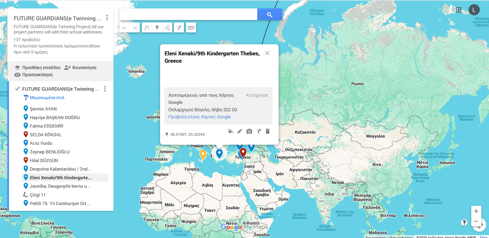Click inside the map search field
Screen dimensions: 489x238
click(188, 14)
